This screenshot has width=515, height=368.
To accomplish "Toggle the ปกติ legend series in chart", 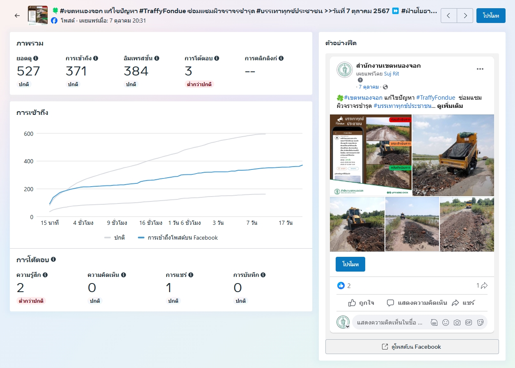I will click(x=115, y=238).
